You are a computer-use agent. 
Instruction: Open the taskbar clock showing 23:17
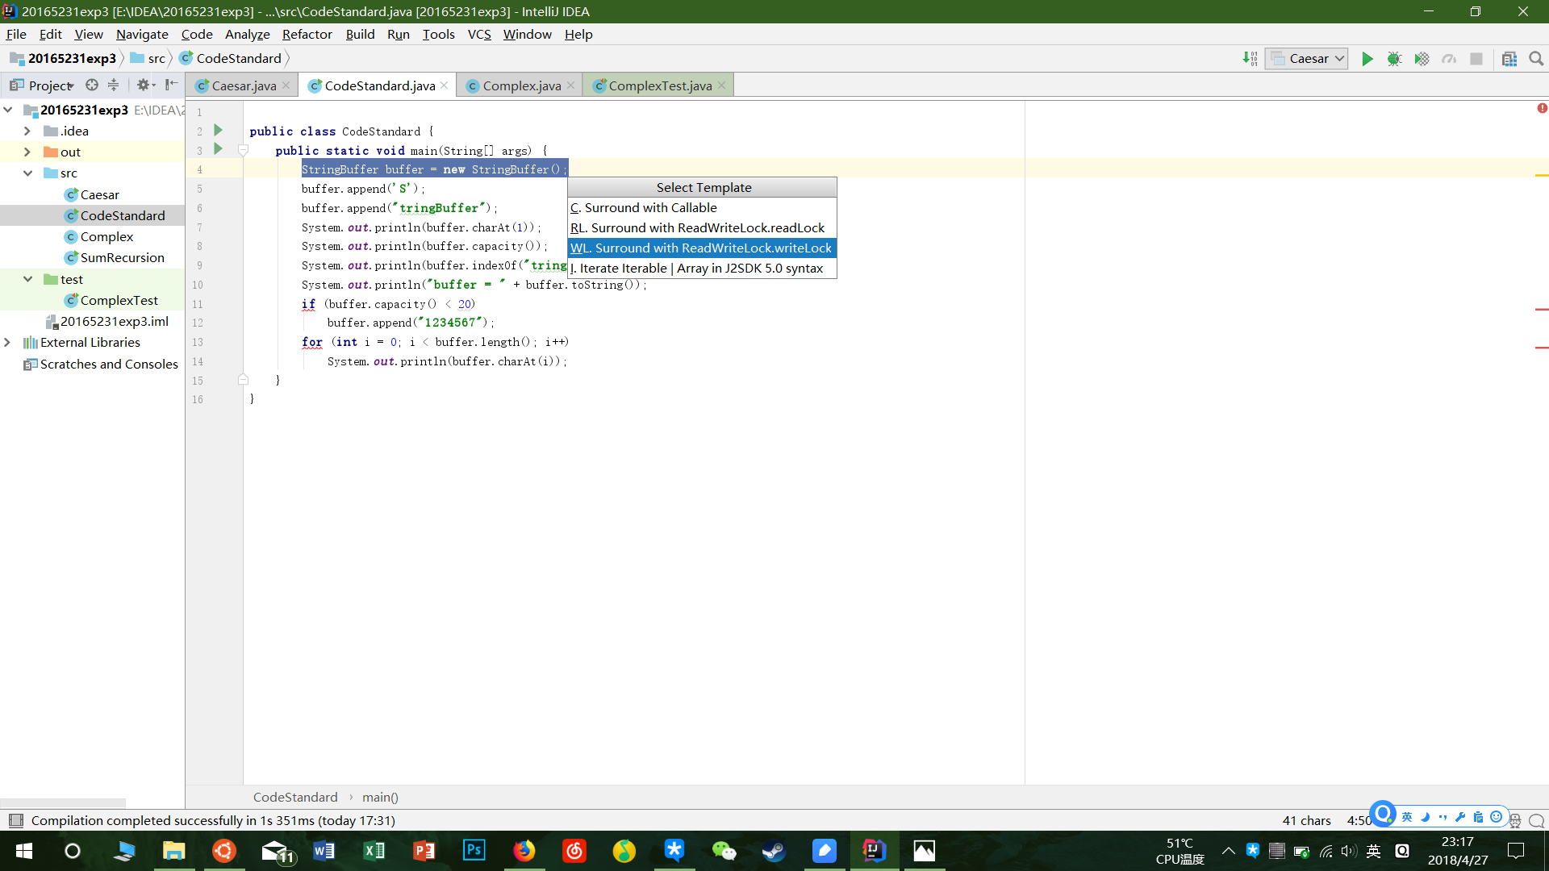(x=1458, y=851)
